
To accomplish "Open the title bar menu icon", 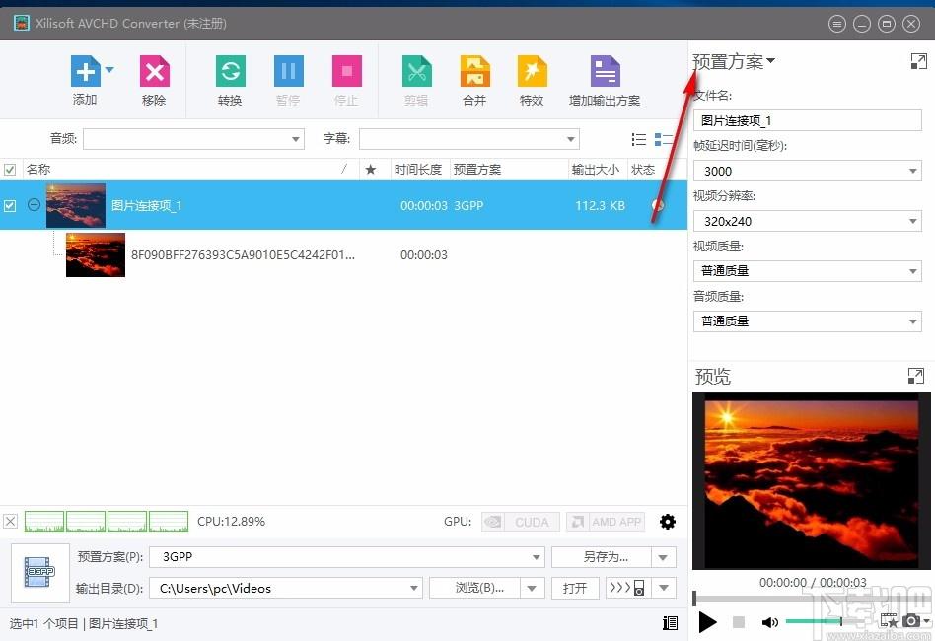I will point(837,24).
